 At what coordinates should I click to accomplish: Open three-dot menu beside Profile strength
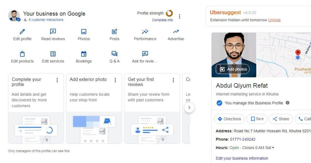(179, 16)
